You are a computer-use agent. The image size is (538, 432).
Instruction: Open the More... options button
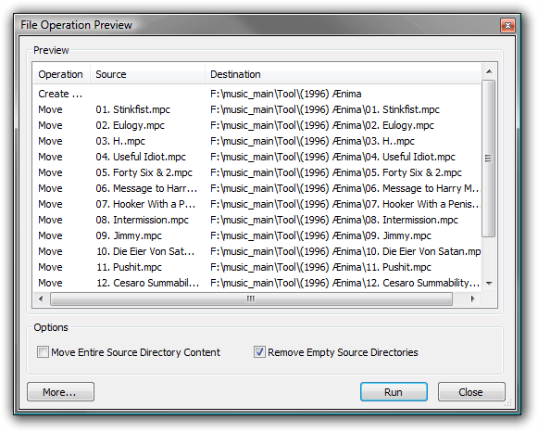(60, 392)
